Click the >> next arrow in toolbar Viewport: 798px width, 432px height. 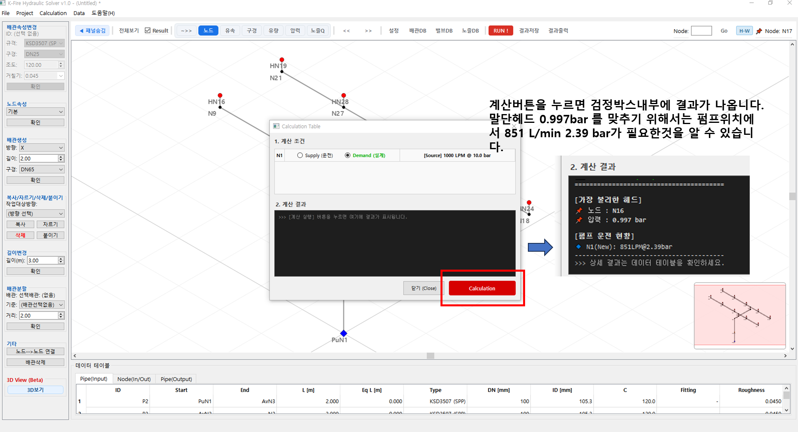(368, 31)
